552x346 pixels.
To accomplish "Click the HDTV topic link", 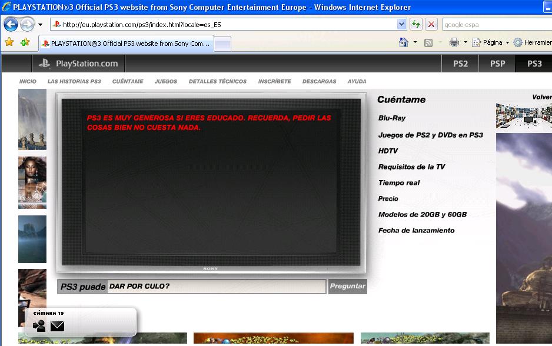I will 388,151.
